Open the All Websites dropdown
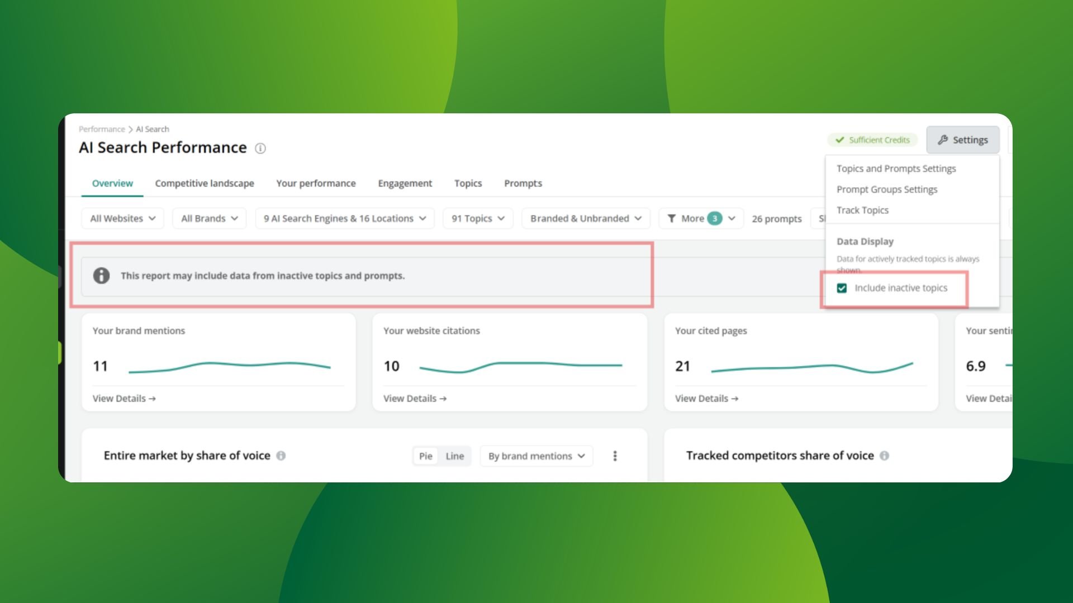This screenshot has height=603, width=1073. (123, 218)
